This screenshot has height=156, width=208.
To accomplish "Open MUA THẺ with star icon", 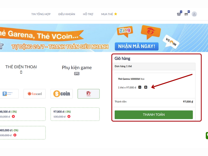I will click(x=109, y=14).
